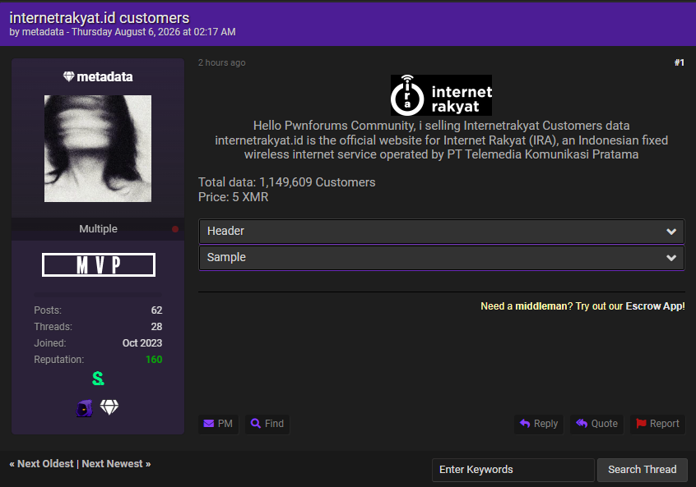Click the reply arrow icon

pos(525,424)
